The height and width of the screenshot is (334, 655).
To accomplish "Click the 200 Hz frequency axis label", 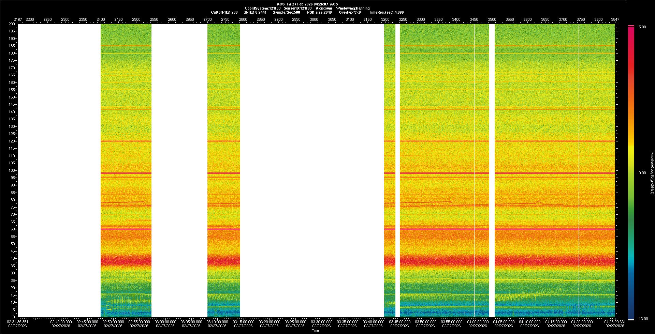I will pos(12,24).
